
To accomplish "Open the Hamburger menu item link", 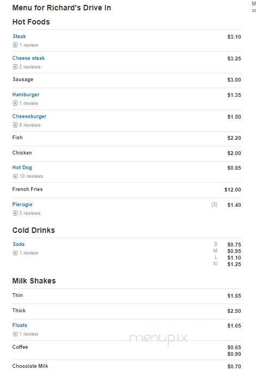I will (26, 95).
